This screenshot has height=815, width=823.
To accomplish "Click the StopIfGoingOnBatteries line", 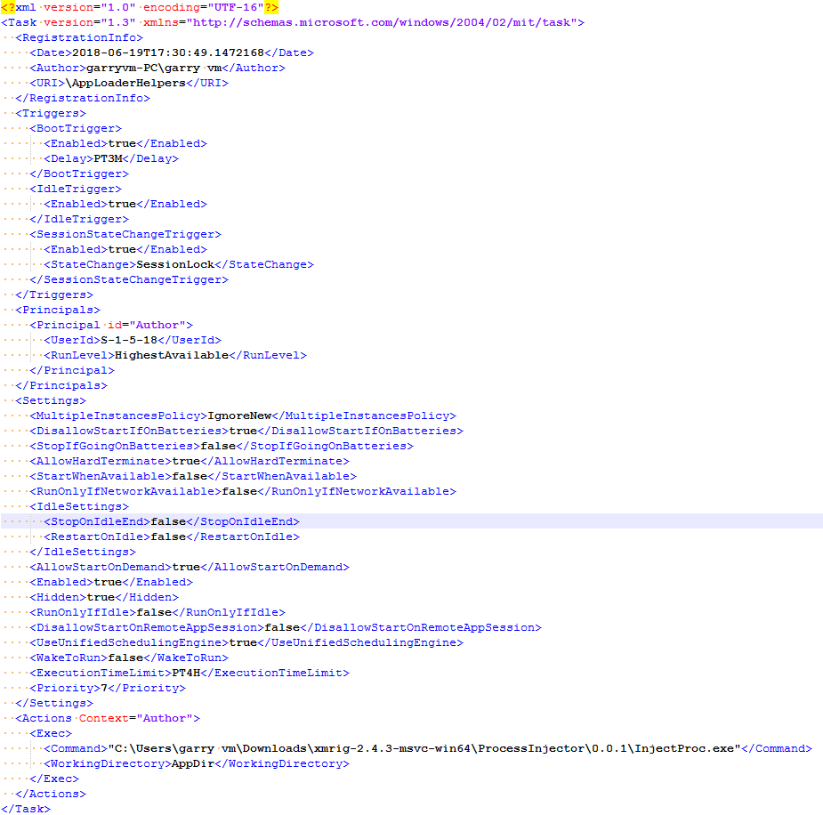I will (222, 446).
